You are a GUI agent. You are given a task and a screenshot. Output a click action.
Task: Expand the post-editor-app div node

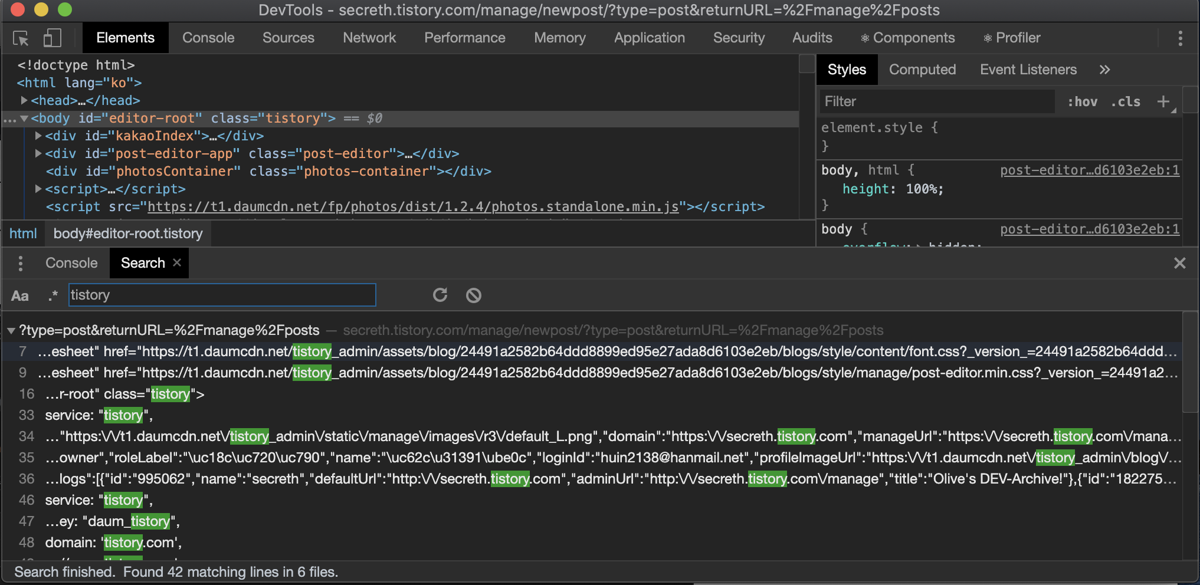38,153
